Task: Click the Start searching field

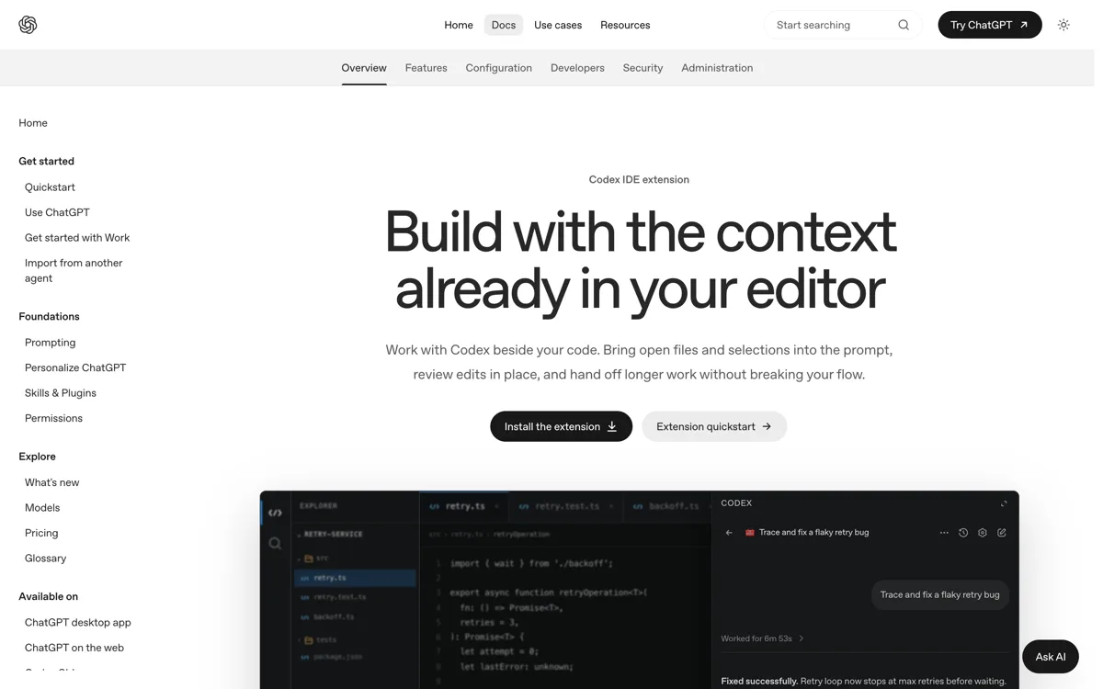Action: pyautogui.click(x=843, y=25)
